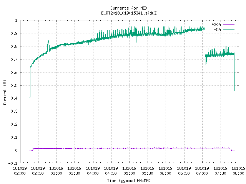
Task: Click x-axis tick label 05:00
Action: (129, 173)
